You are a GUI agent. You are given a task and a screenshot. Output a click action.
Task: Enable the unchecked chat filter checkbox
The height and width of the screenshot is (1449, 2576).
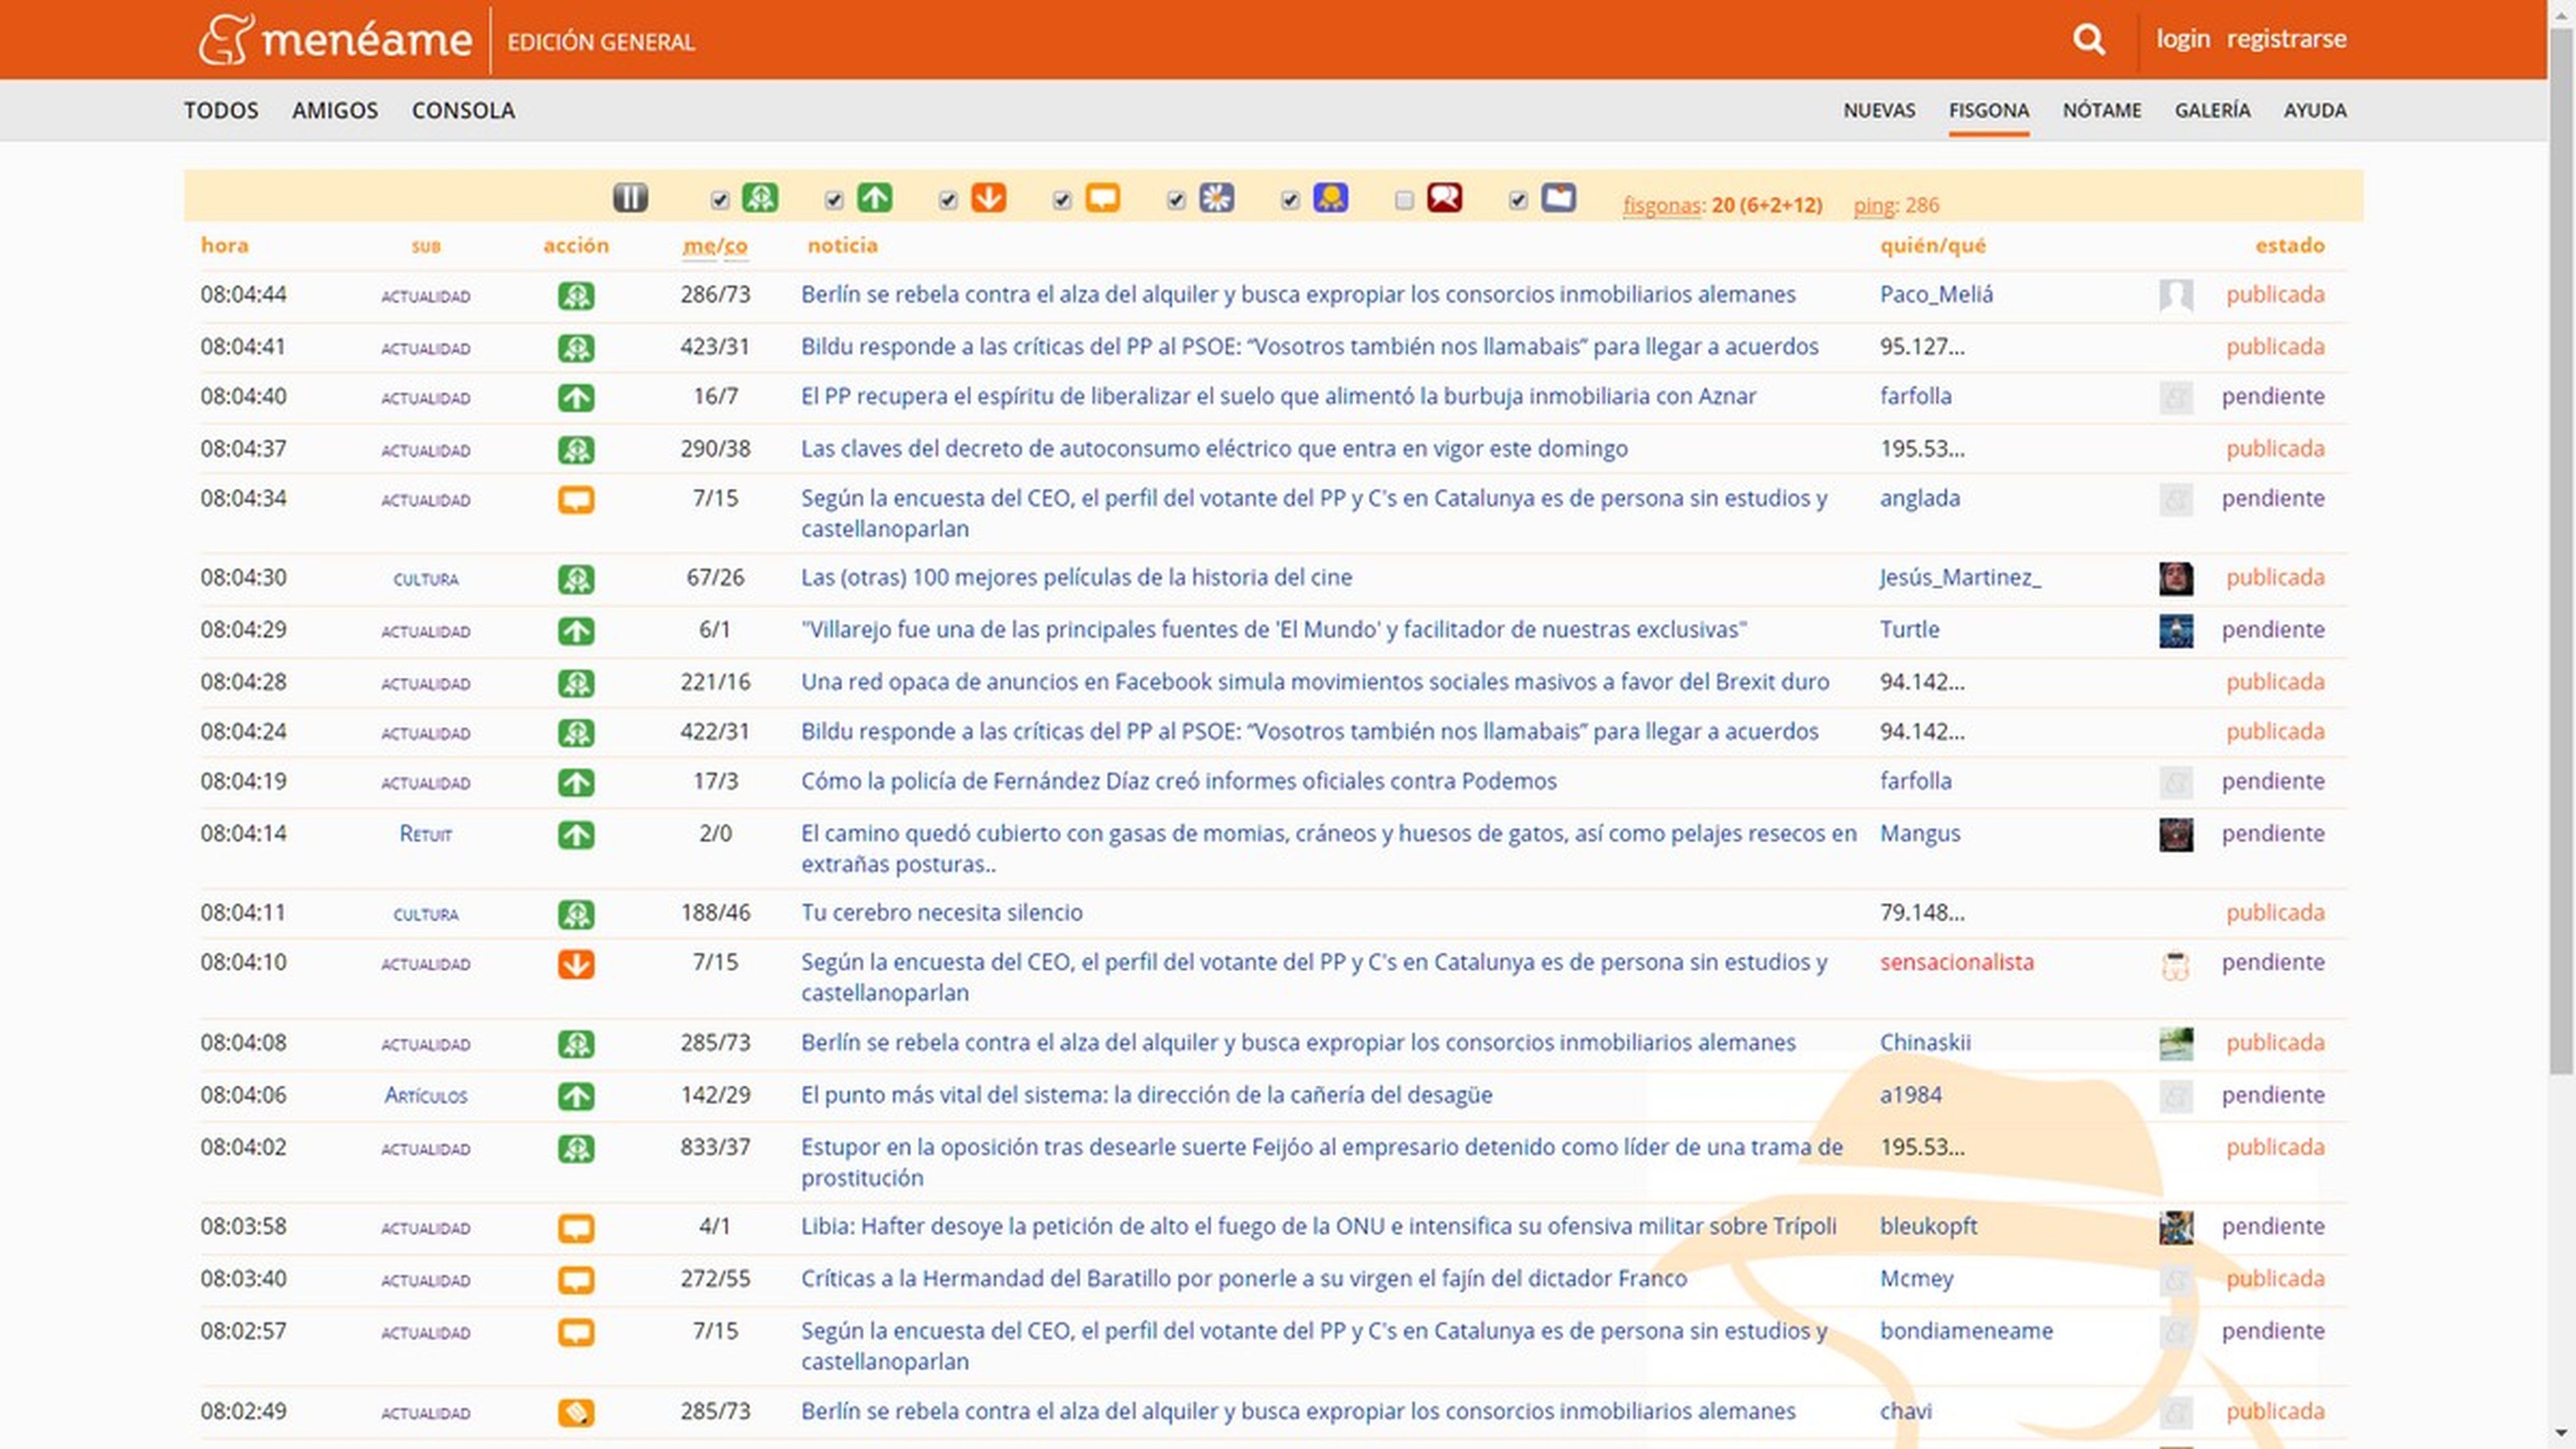click(1404, 201)
